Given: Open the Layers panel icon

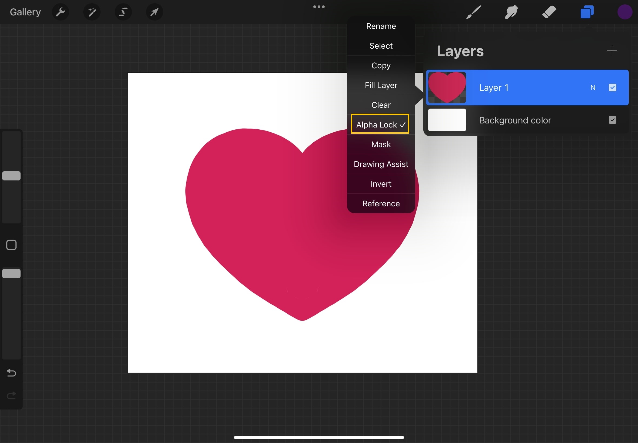Looking at the screenshot, I should pos(586,12).
